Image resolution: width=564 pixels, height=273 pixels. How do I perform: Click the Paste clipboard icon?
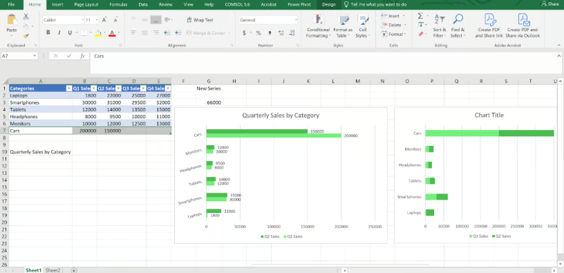click(x=12, y=19)
